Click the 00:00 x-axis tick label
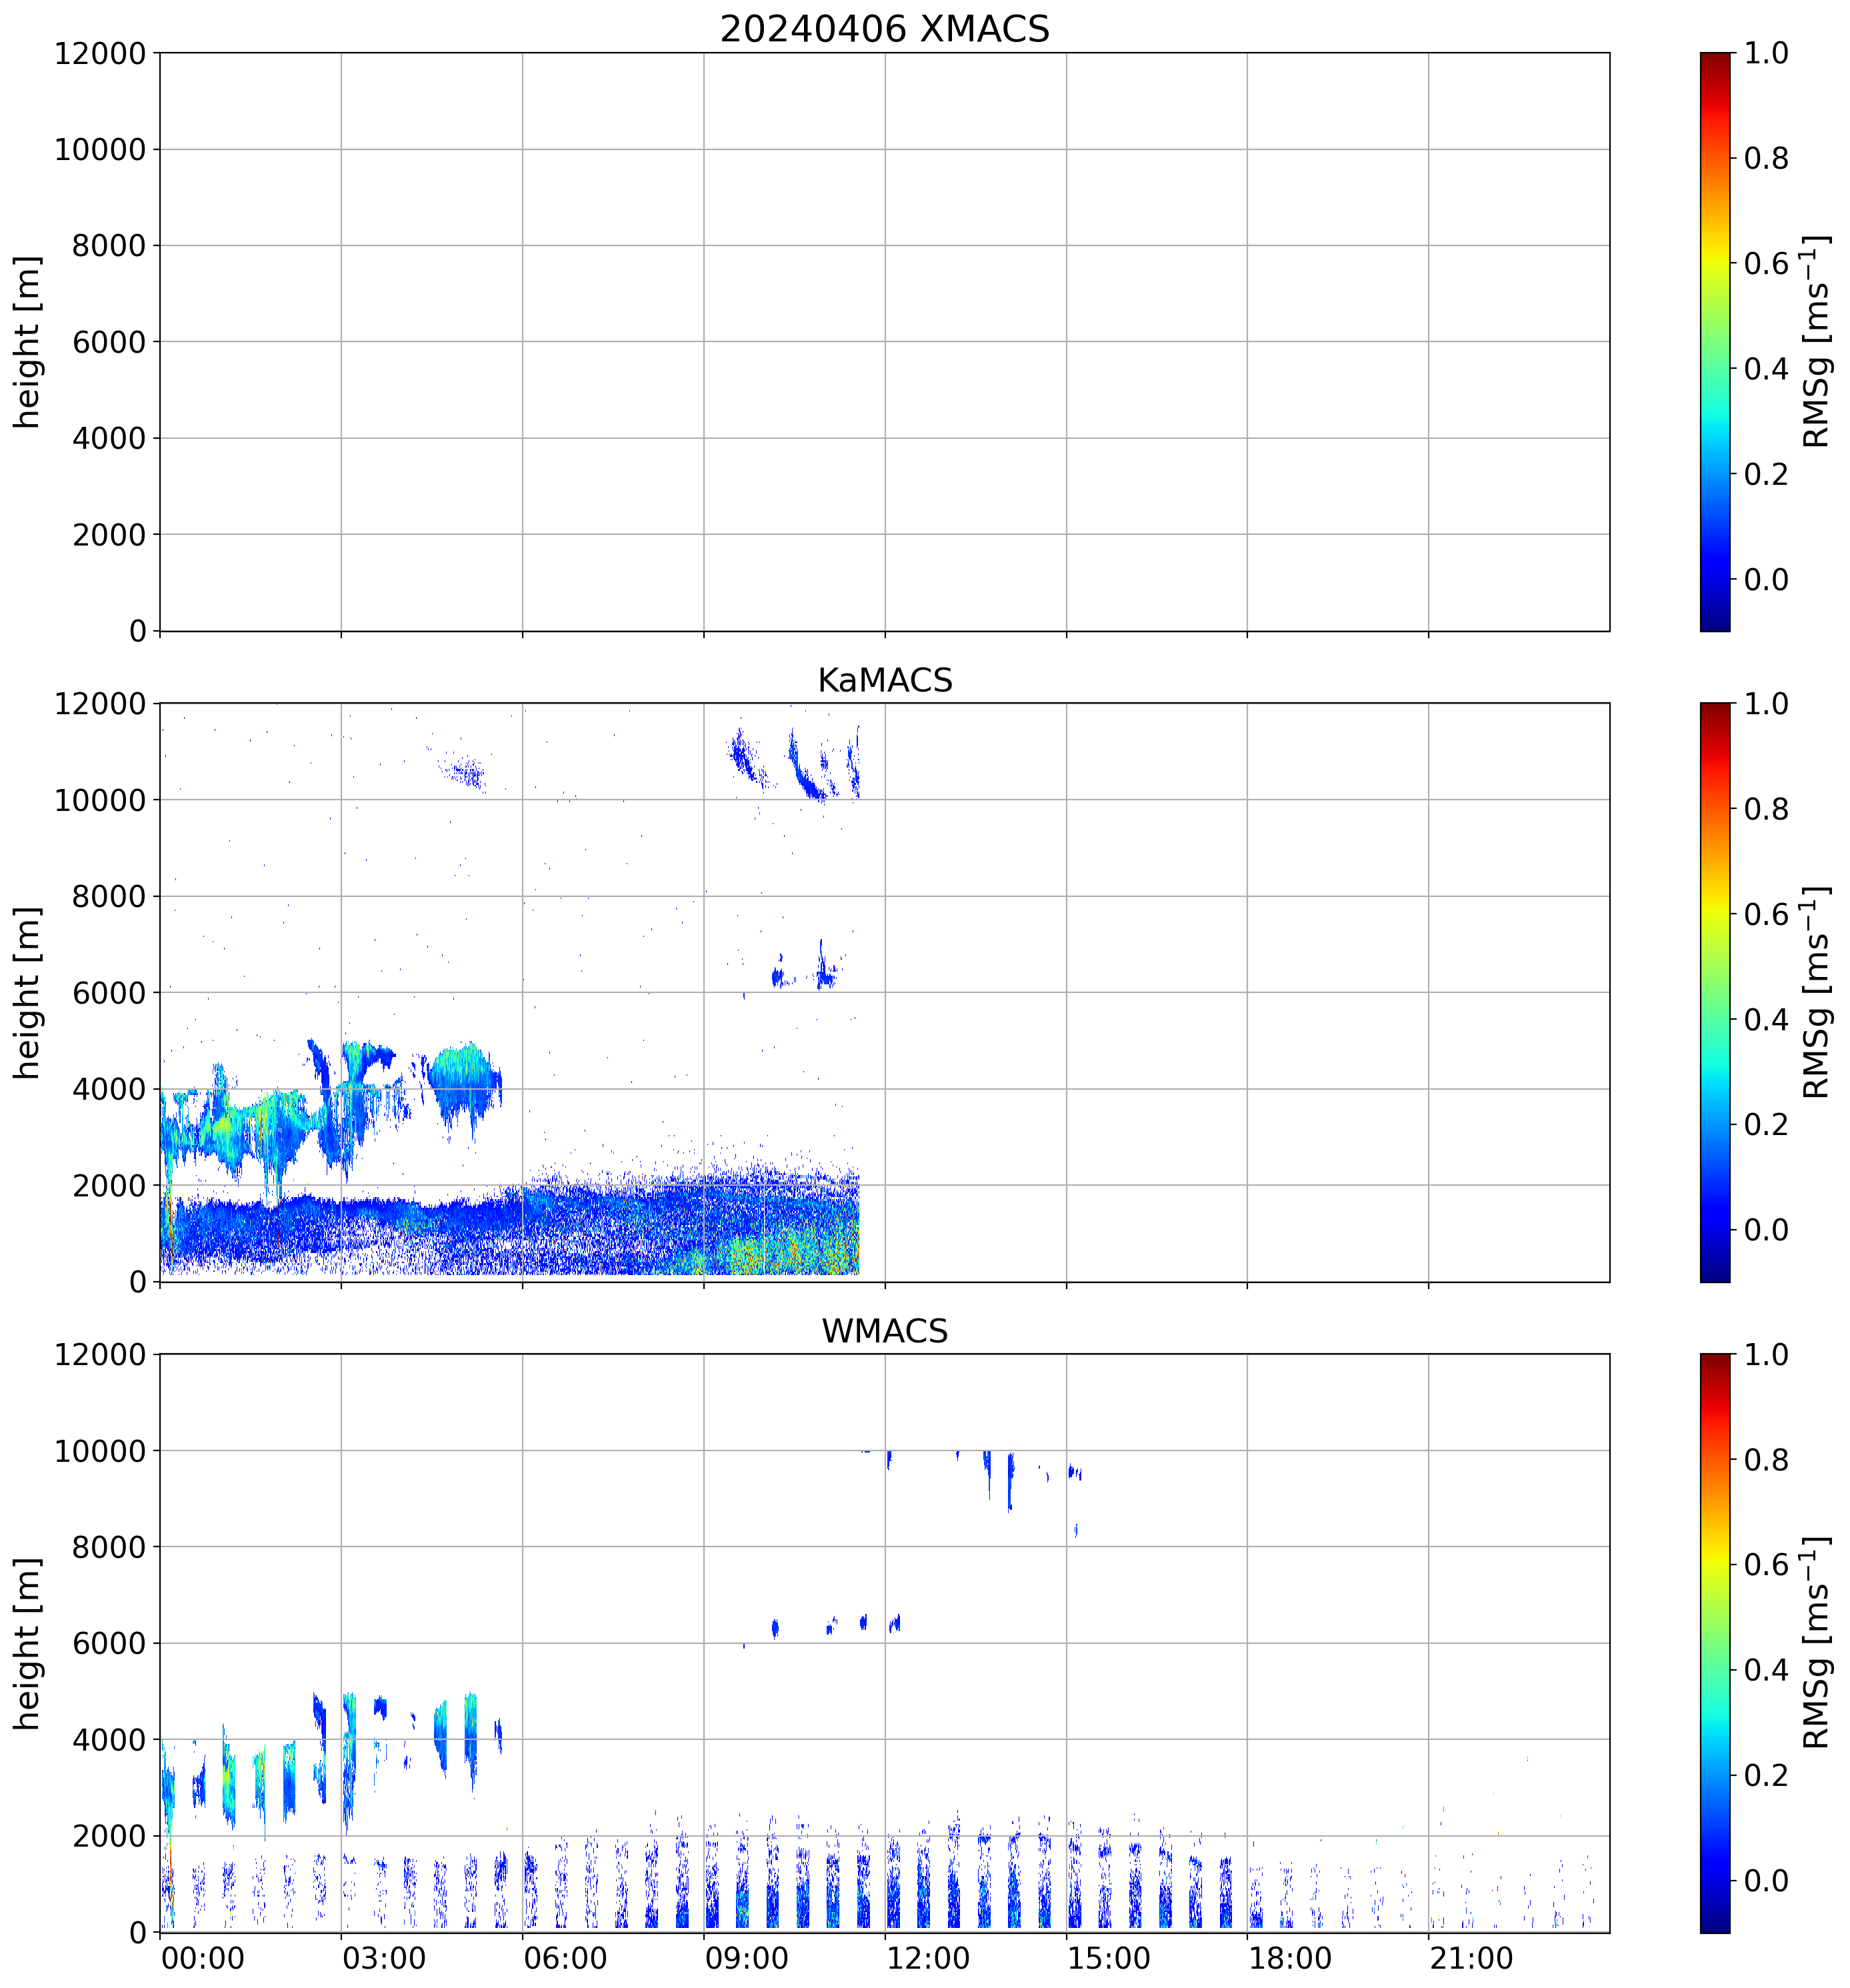Image resolution: width=1850 pixels, height=1988 pixels. pyautogui.click(x=203, y=1957)
